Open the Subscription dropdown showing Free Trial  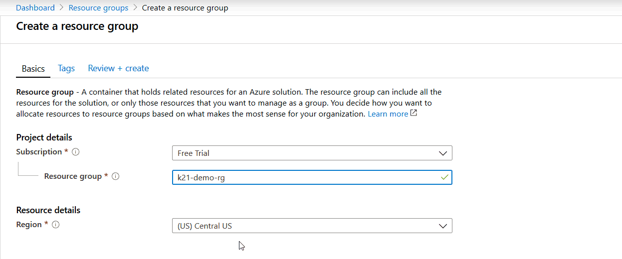(312, 153)
